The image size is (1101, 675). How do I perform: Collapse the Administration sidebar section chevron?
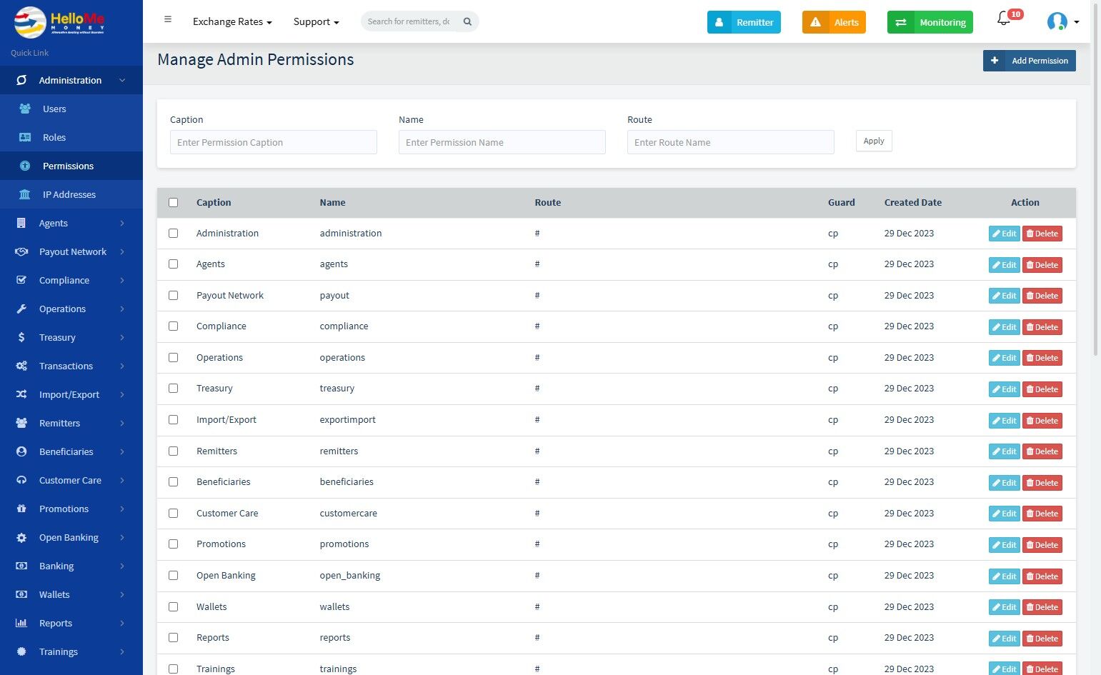click(122, 80)
